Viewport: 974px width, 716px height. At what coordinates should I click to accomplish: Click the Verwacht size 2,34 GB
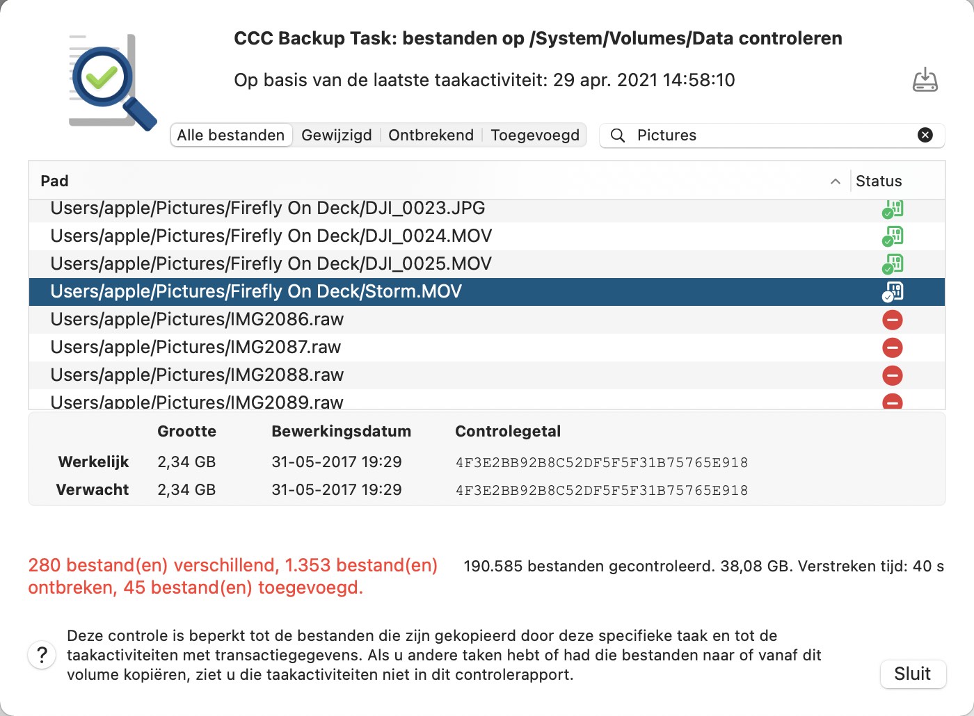186,490
